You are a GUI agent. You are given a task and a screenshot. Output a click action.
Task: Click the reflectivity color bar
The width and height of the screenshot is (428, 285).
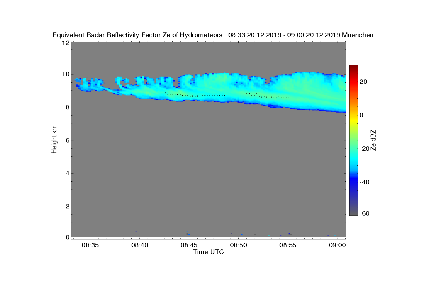353,140
